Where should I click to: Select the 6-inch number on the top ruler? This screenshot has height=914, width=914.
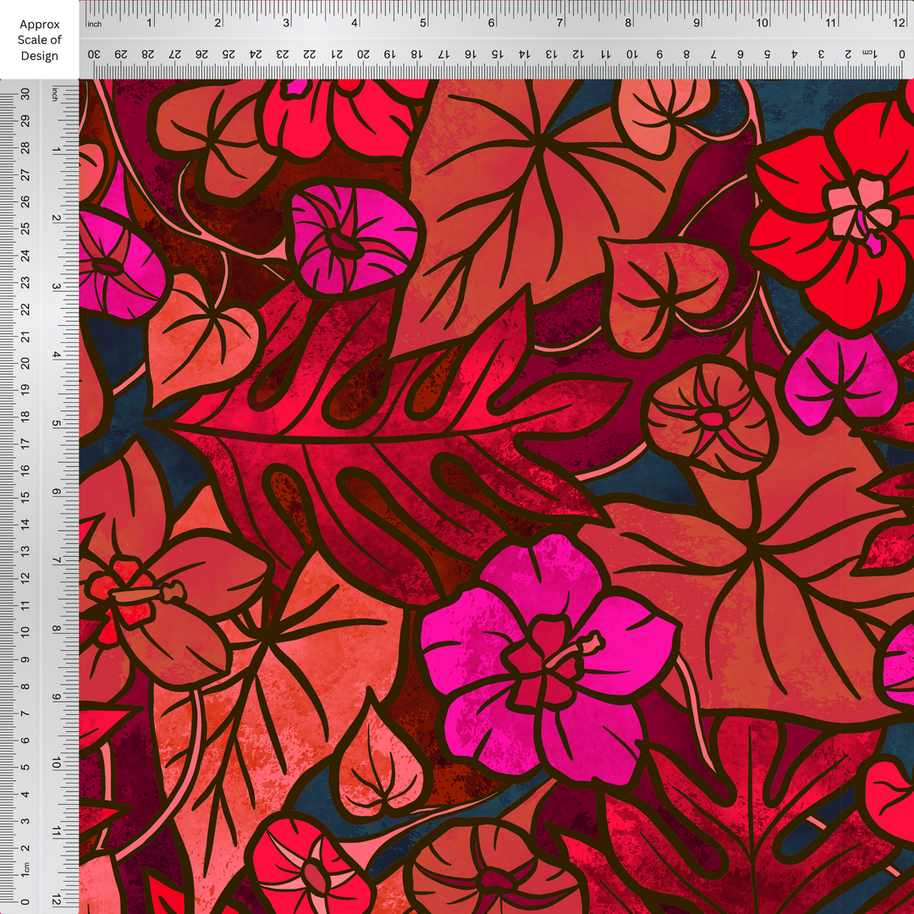pos(492,23)
